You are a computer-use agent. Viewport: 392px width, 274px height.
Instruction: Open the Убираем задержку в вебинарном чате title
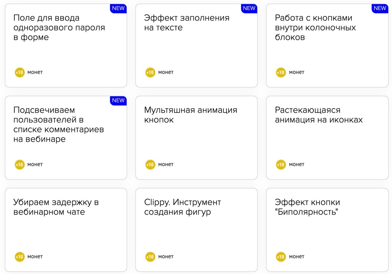[56, 207]
